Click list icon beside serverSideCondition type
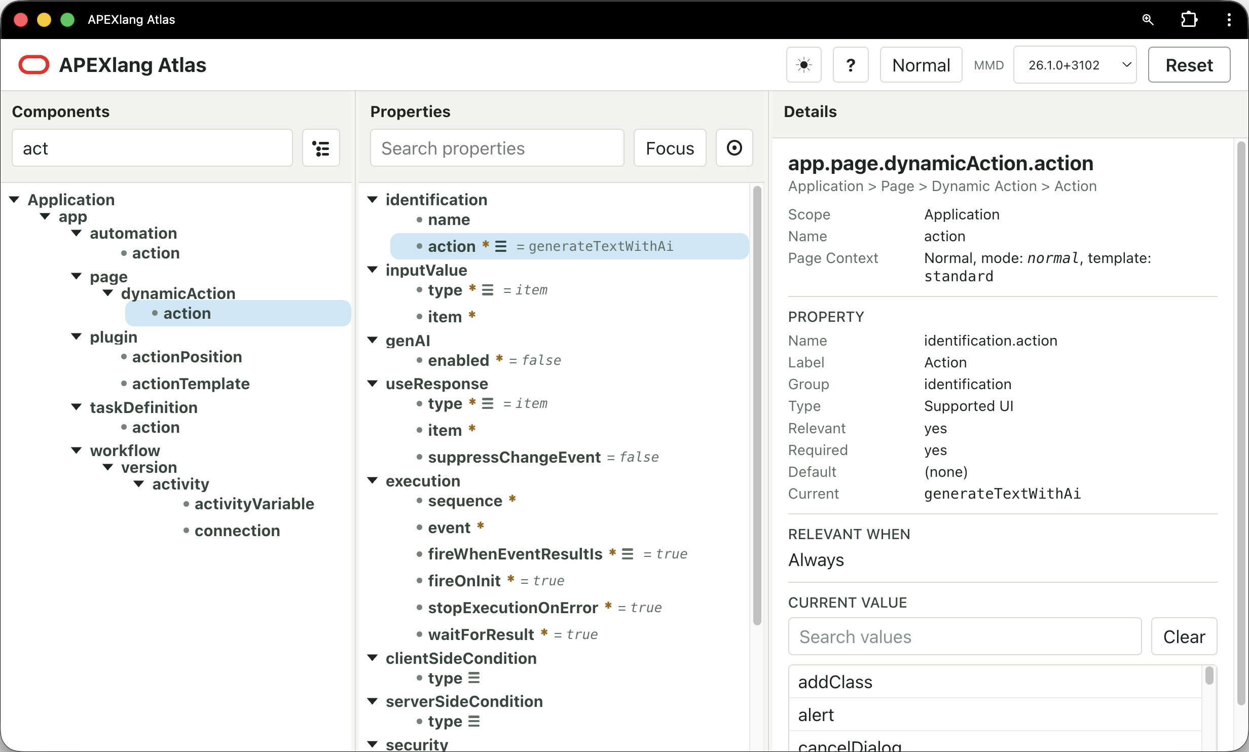 (474, 721)
